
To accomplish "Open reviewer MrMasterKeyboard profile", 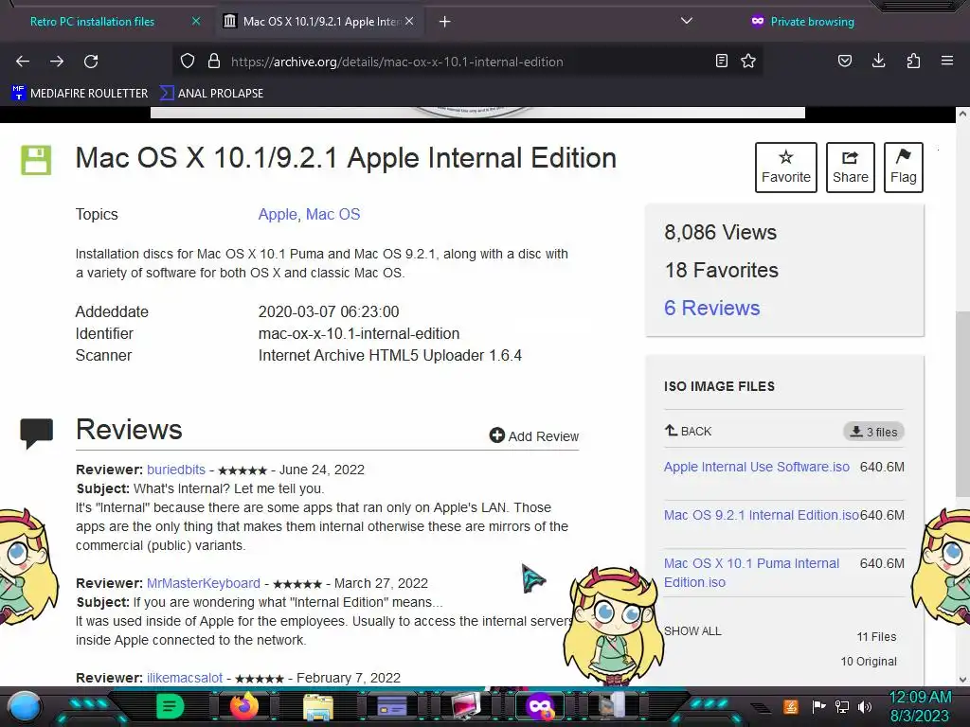I will pyautogui.click(x=204, y=583).
